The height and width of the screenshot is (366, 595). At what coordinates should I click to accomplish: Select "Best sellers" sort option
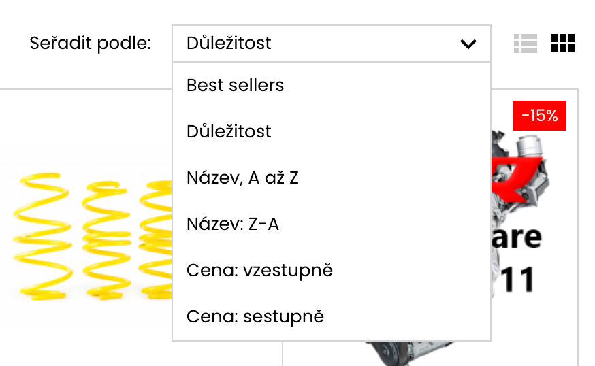236,86
